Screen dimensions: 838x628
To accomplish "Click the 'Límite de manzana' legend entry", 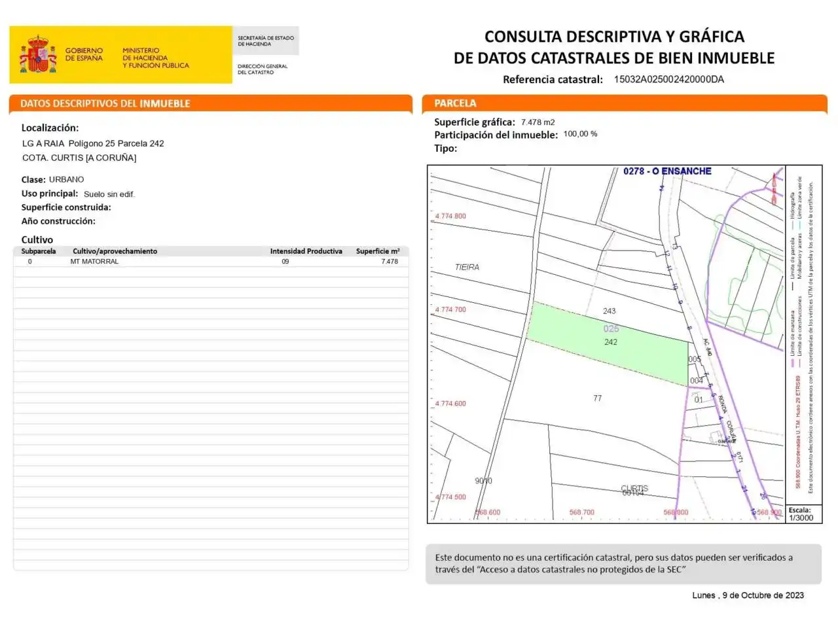I will pyautogui.click(x=793, y=332).
